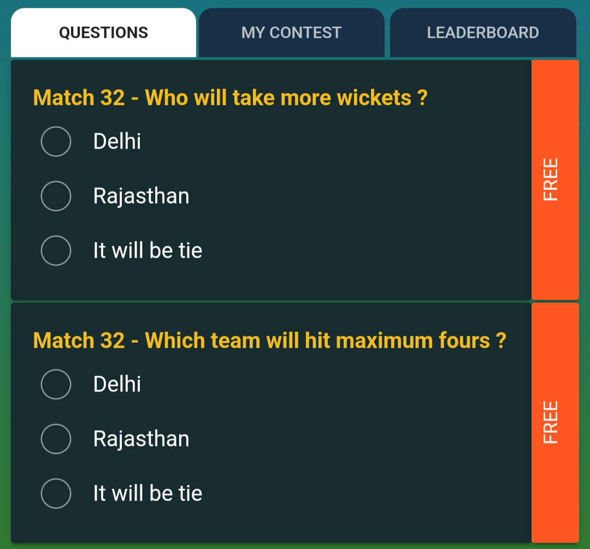Screen dimensions: 590x549
Task: Select Delhi radio button for more wickets
Action: pyautogui.click(x=56, y=141)
